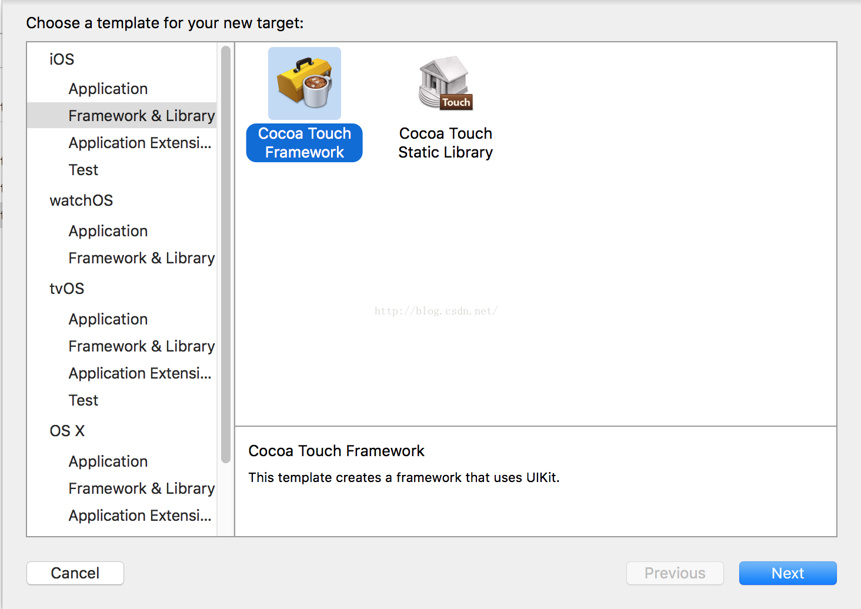Select the Cocoa Touch Framework toolbox icon
This screenshot has width=861, height=609.
(305, 83)
